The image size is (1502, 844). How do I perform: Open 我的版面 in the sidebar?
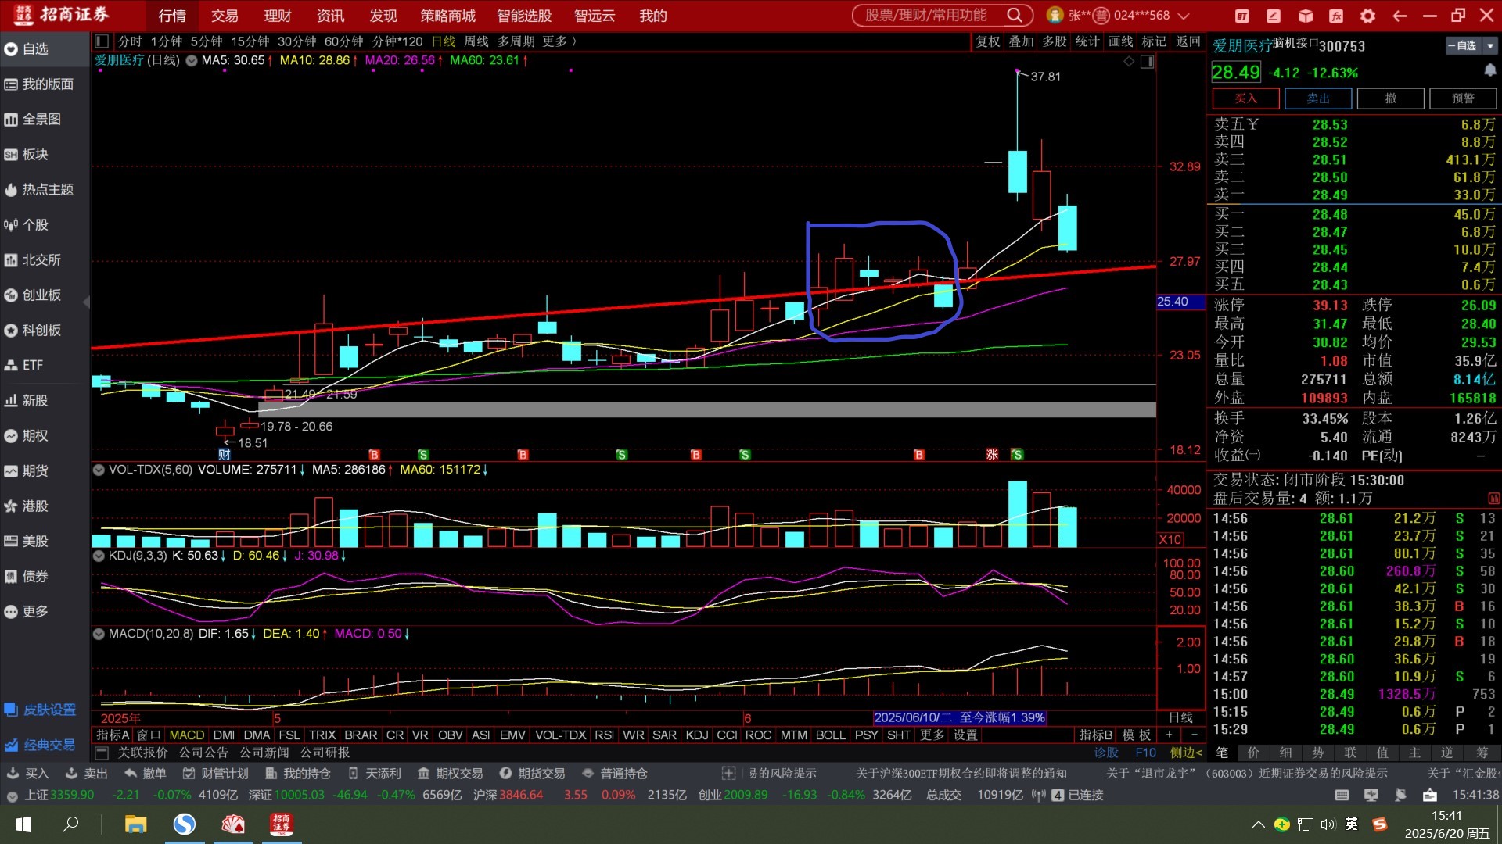tap(39, 84)
